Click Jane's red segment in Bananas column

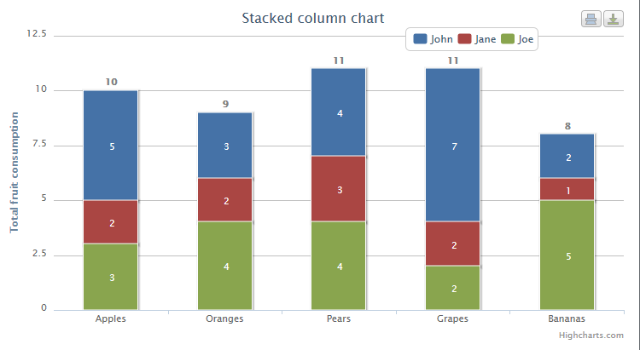point(567,189)
